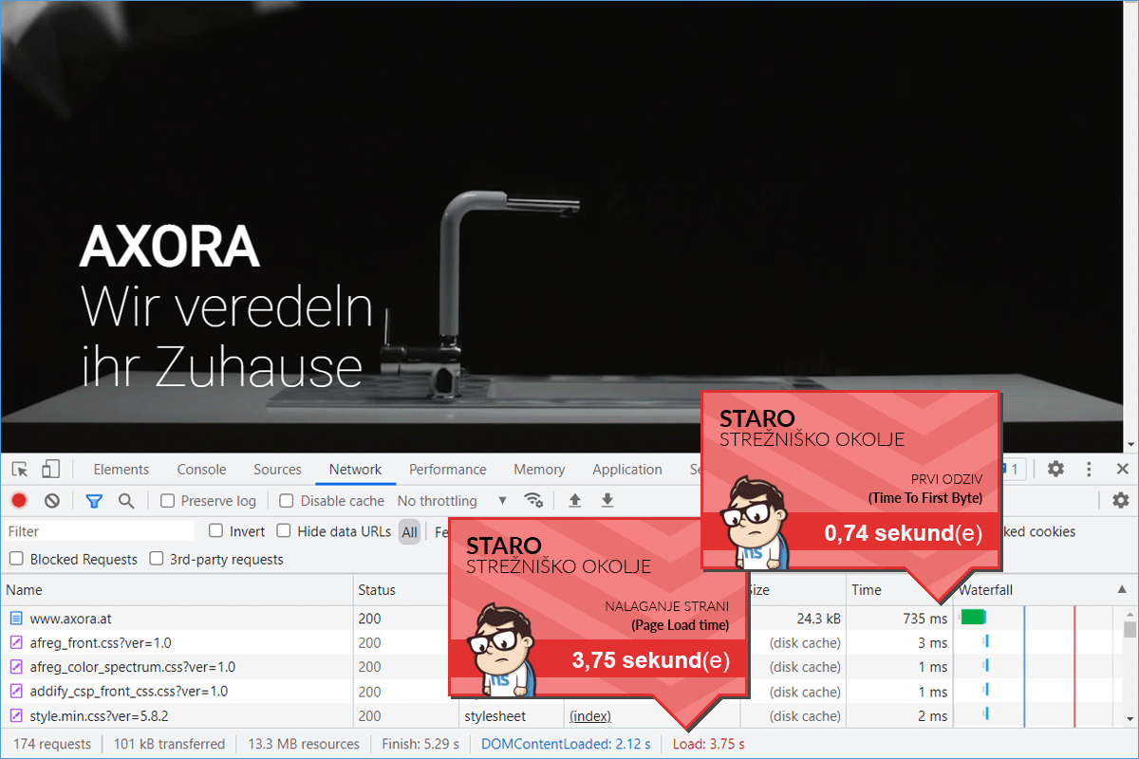Enable the Preserve log checkbox
This screenshot has width=1139, height=759.
[x=168, y=501]
